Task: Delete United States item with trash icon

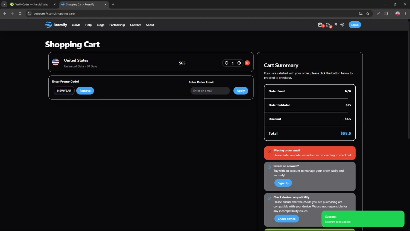Action: tap(247, 63)
